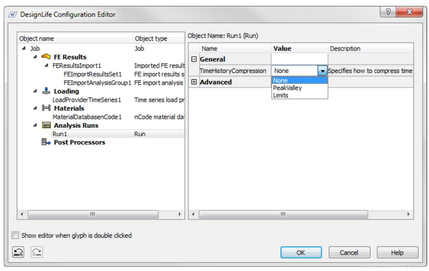
Task: Collapse the Materials tree node
Action: pyautogui.click(x=35, y=108)
